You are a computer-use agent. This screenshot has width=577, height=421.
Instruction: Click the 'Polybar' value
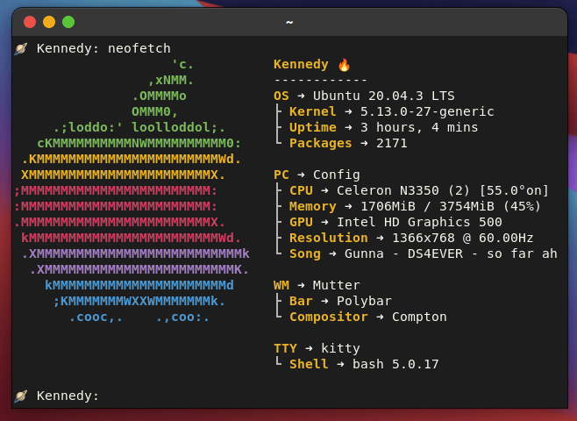coord(364,302)
